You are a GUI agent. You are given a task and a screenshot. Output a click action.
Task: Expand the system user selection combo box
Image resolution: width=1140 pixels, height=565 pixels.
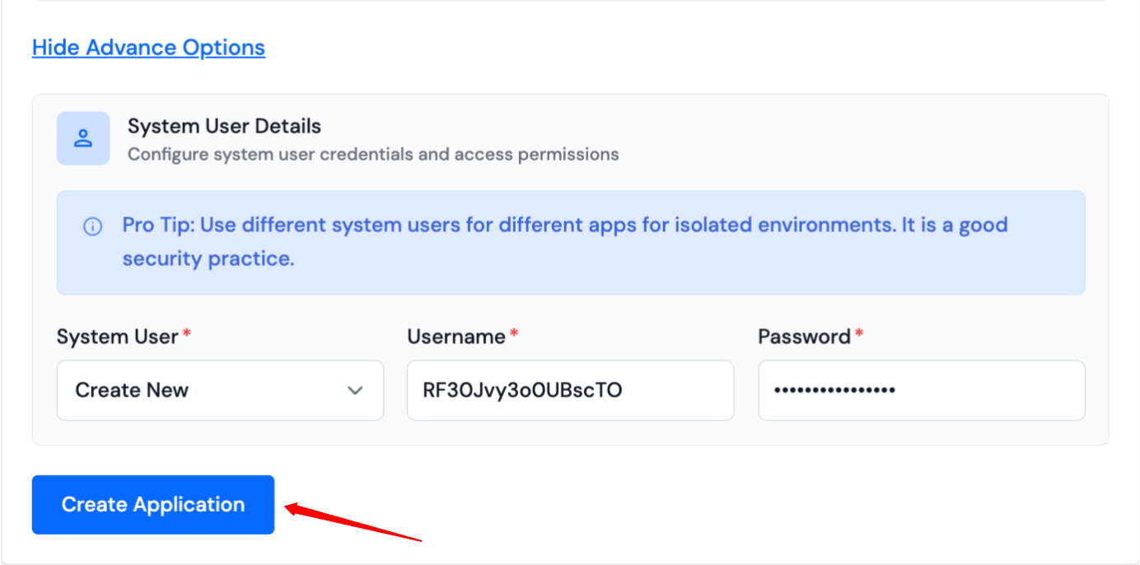coord(219,390)
